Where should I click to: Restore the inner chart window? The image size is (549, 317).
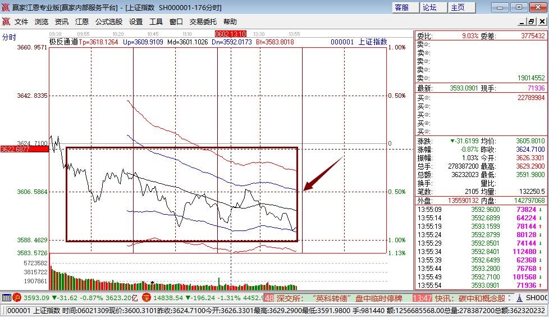[x=532, y=22]
